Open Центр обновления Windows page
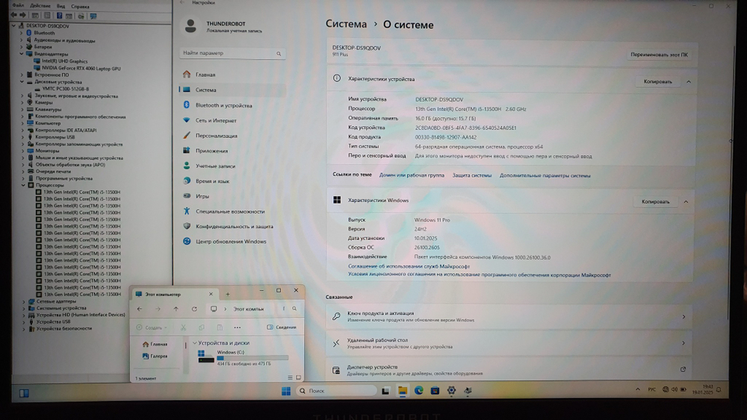The width and height of the screenshot is (747, 420). [231, 242]
